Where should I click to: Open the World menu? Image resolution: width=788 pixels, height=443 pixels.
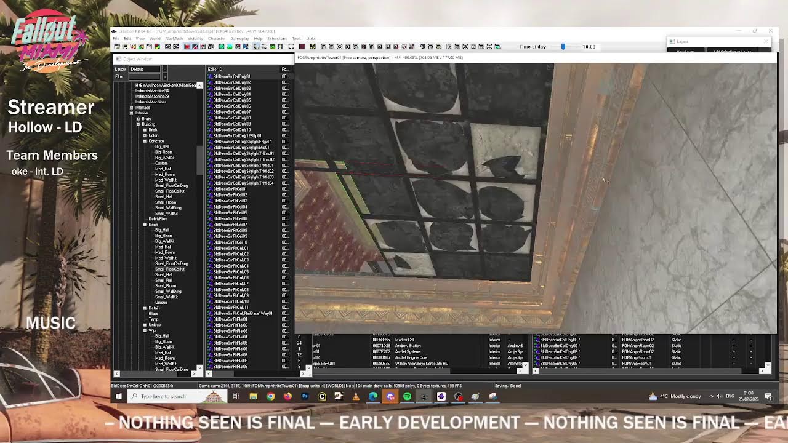click(155, 38)
